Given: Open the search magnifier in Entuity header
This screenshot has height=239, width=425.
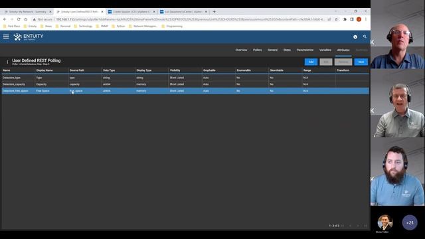Looking at the screenshot, I should (x=365, y=37).
